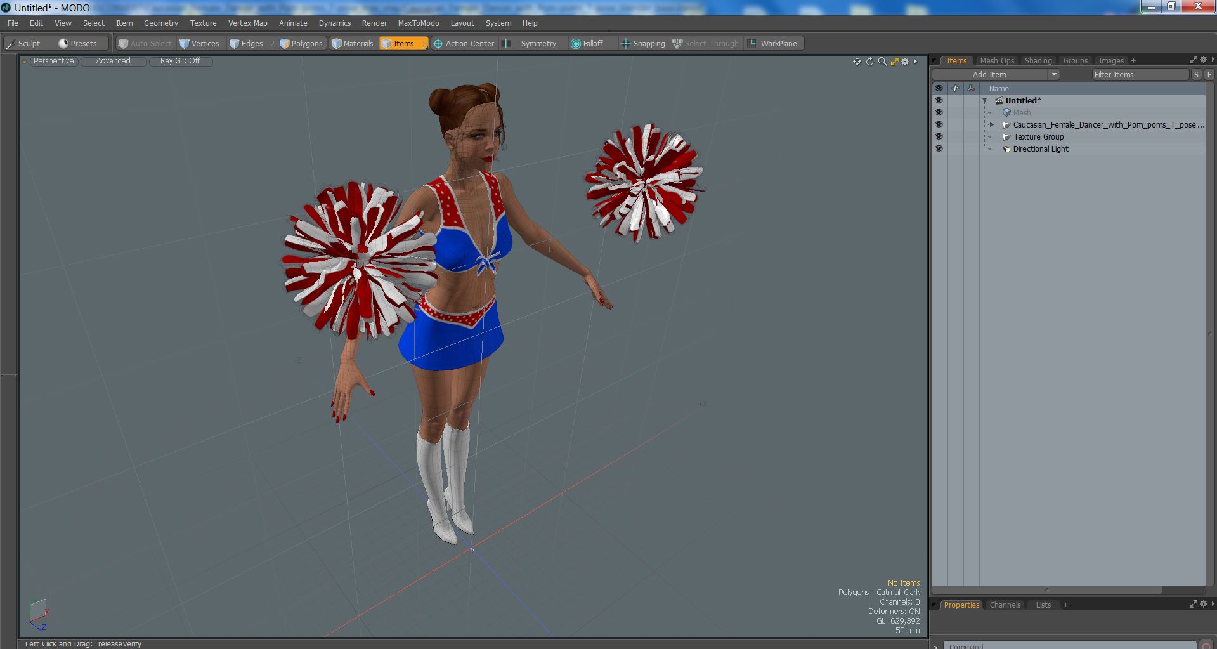Expand the Items panel options arrow
Viewport: 1217px width, 649px height.
pyautogui.click(x=1213, y=60)
